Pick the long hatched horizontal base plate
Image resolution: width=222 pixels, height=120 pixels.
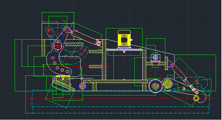point(115,81)
